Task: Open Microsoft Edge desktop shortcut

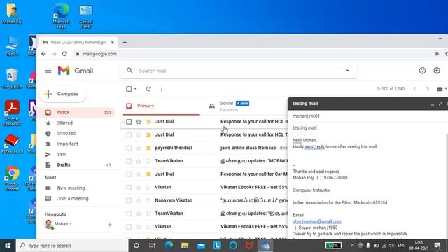Action: (61, 15)
